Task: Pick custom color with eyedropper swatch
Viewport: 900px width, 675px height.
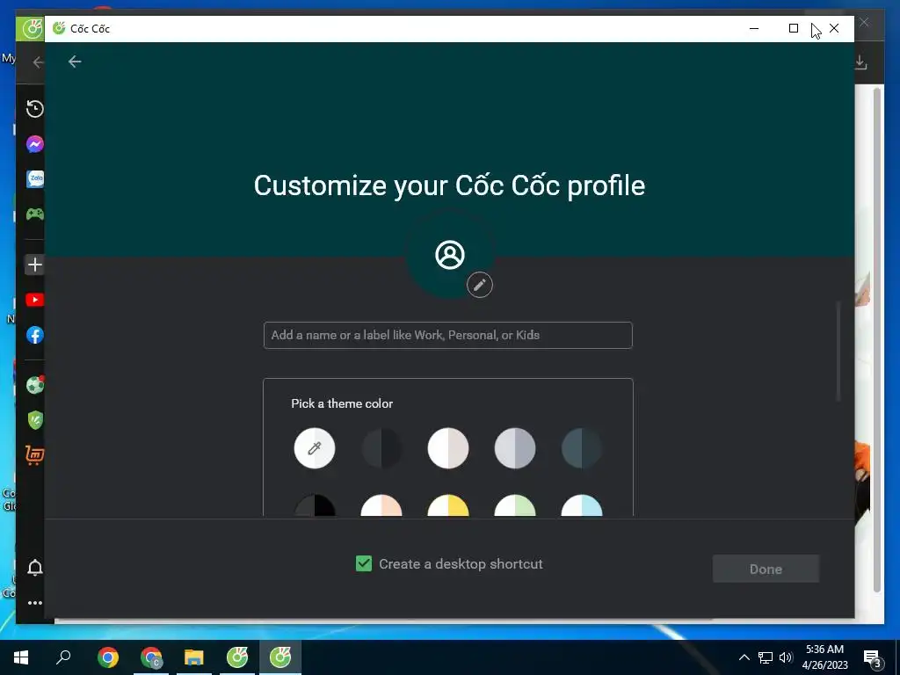Action: pos(315,448)
